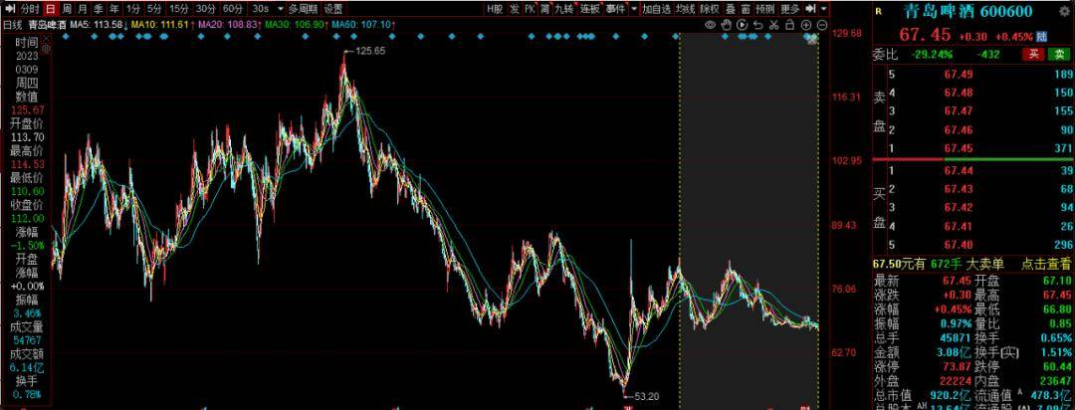Open the dropdown arrow at toolbar far right
Viewport: 1075px width, 410px height.
coord(823,9)
